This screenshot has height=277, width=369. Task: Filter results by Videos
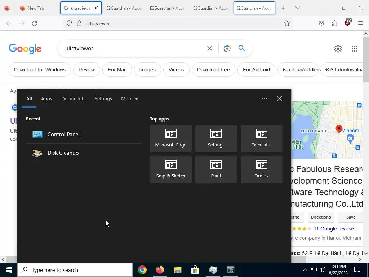pyautogui.click(x=176, y=70)
